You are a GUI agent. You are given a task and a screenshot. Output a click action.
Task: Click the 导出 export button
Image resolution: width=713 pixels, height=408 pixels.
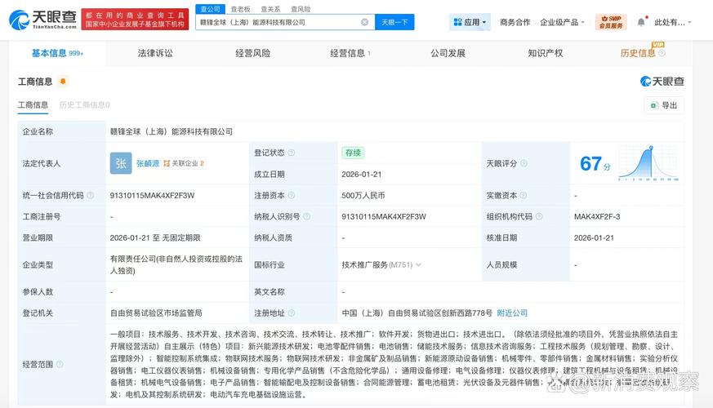(664, 105)
